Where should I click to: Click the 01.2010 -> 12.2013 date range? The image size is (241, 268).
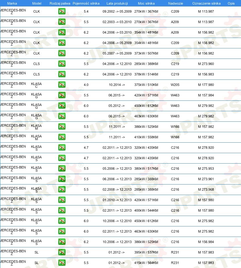(117, 200)
